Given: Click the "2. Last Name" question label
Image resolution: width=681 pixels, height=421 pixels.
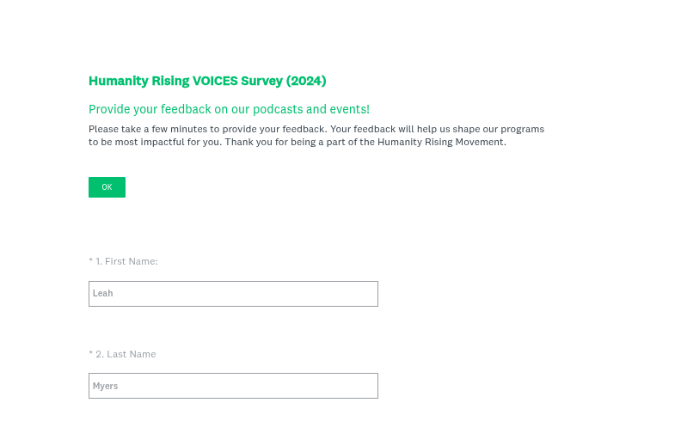Looking at the screenshot, I should coord(126,354).
